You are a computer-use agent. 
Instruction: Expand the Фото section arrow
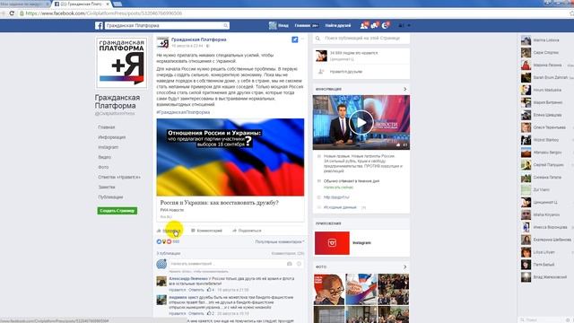click(404, 267)
